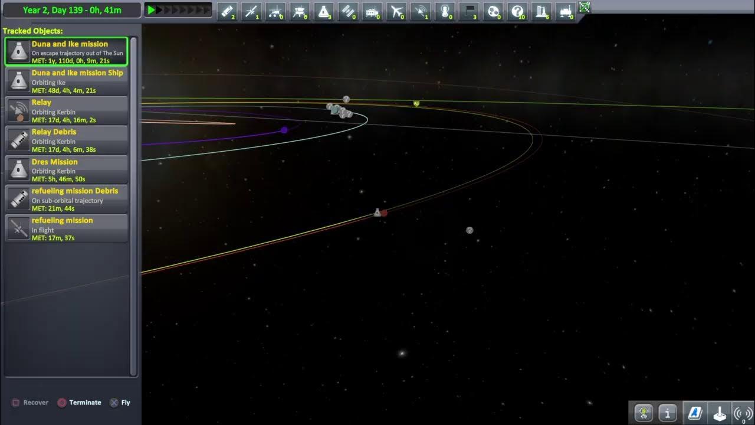Click the asteroid space objects filter icon
The height and width of the screenshot is (425, 755).
(494, 11)
